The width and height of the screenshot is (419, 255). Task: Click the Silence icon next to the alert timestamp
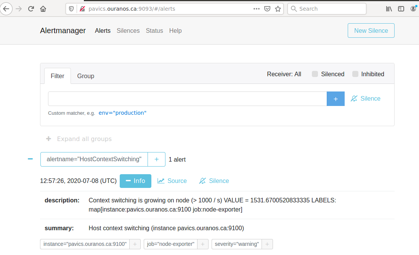click(214, 181)
